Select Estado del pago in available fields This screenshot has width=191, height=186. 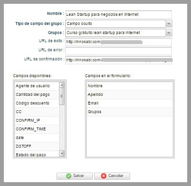37,154
